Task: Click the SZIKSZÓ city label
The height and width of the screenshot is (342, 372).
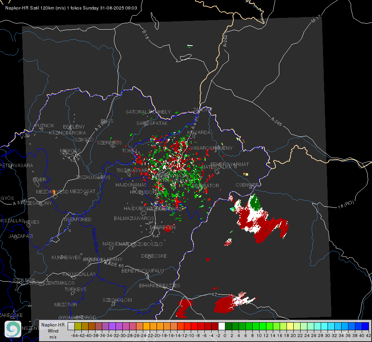Action: coord(84,140)
